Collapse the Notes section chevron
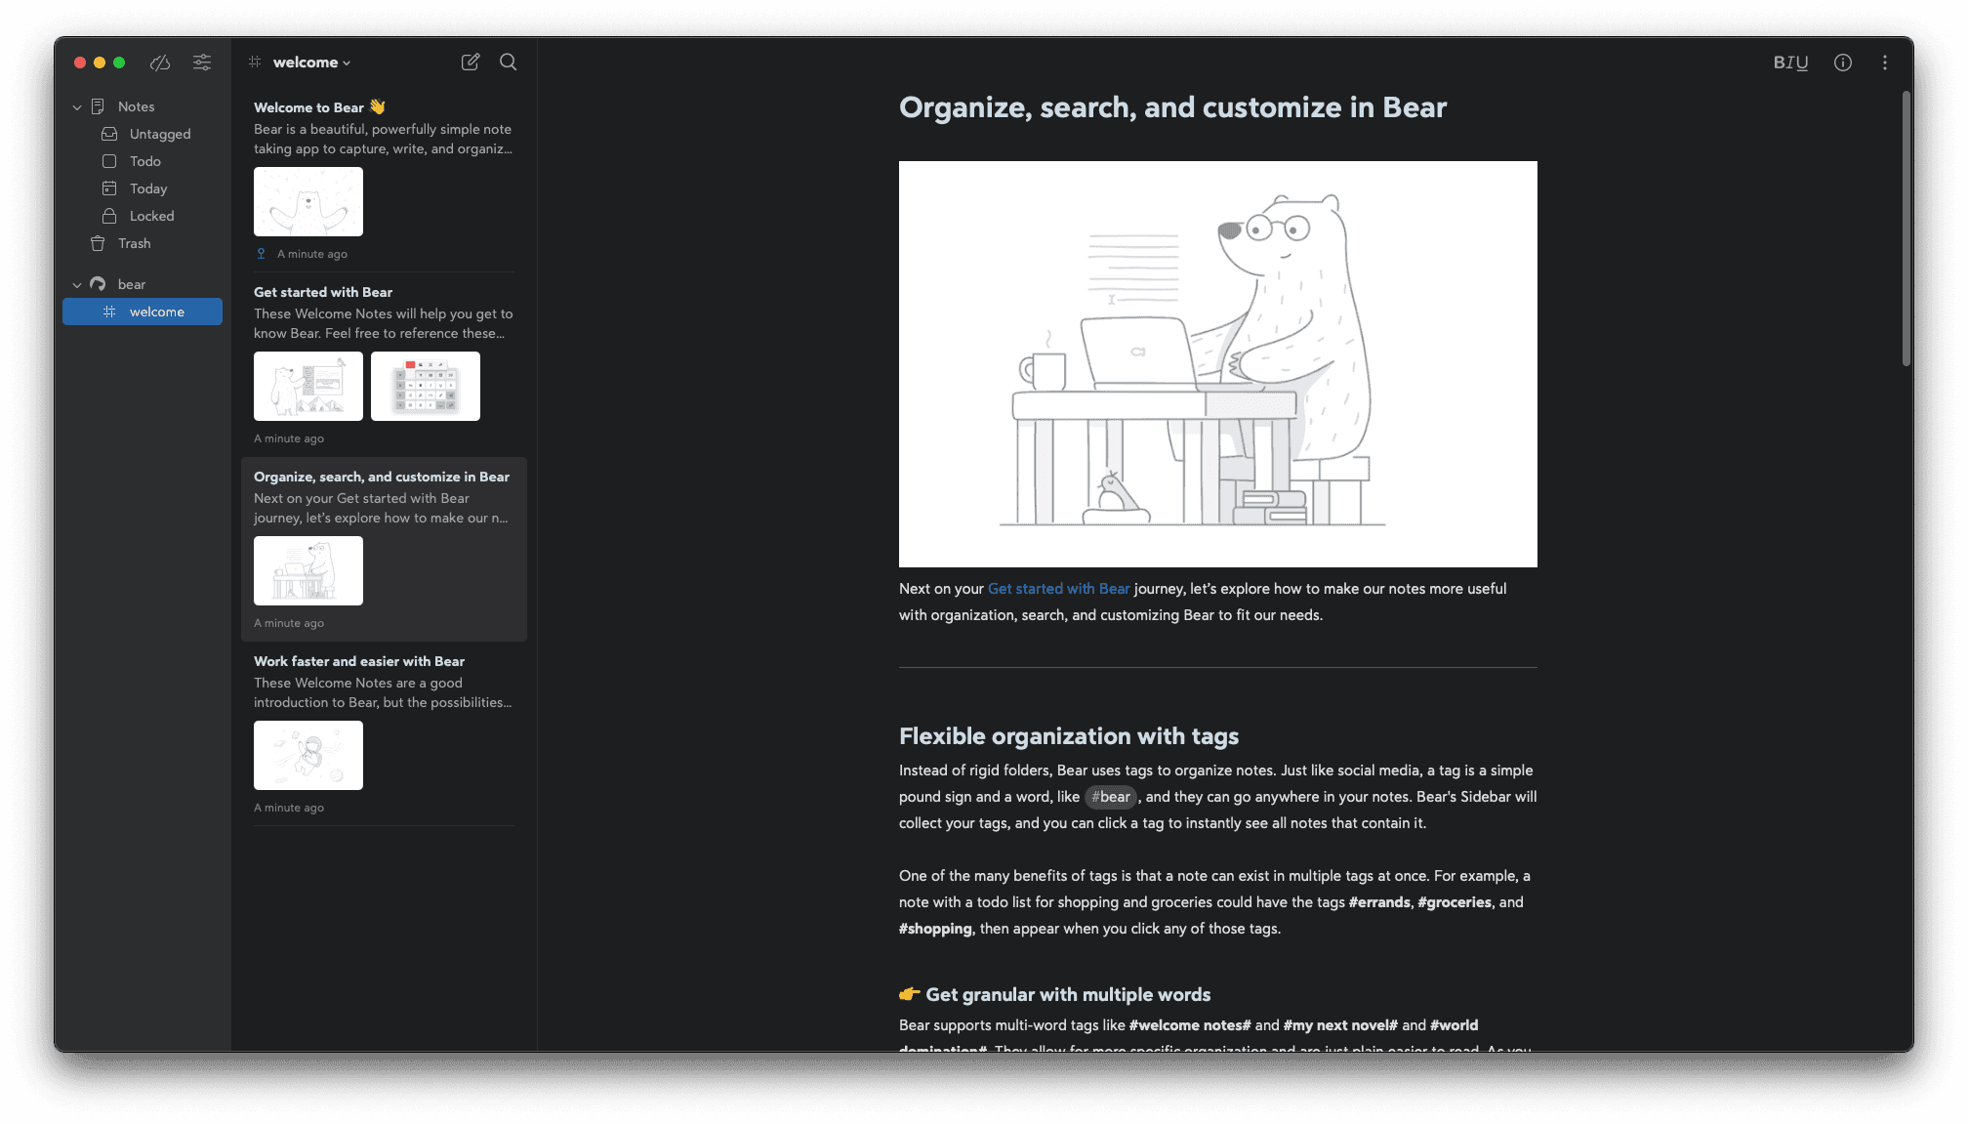Viewport: 1968px width, 1124px height. click(77, 106)
